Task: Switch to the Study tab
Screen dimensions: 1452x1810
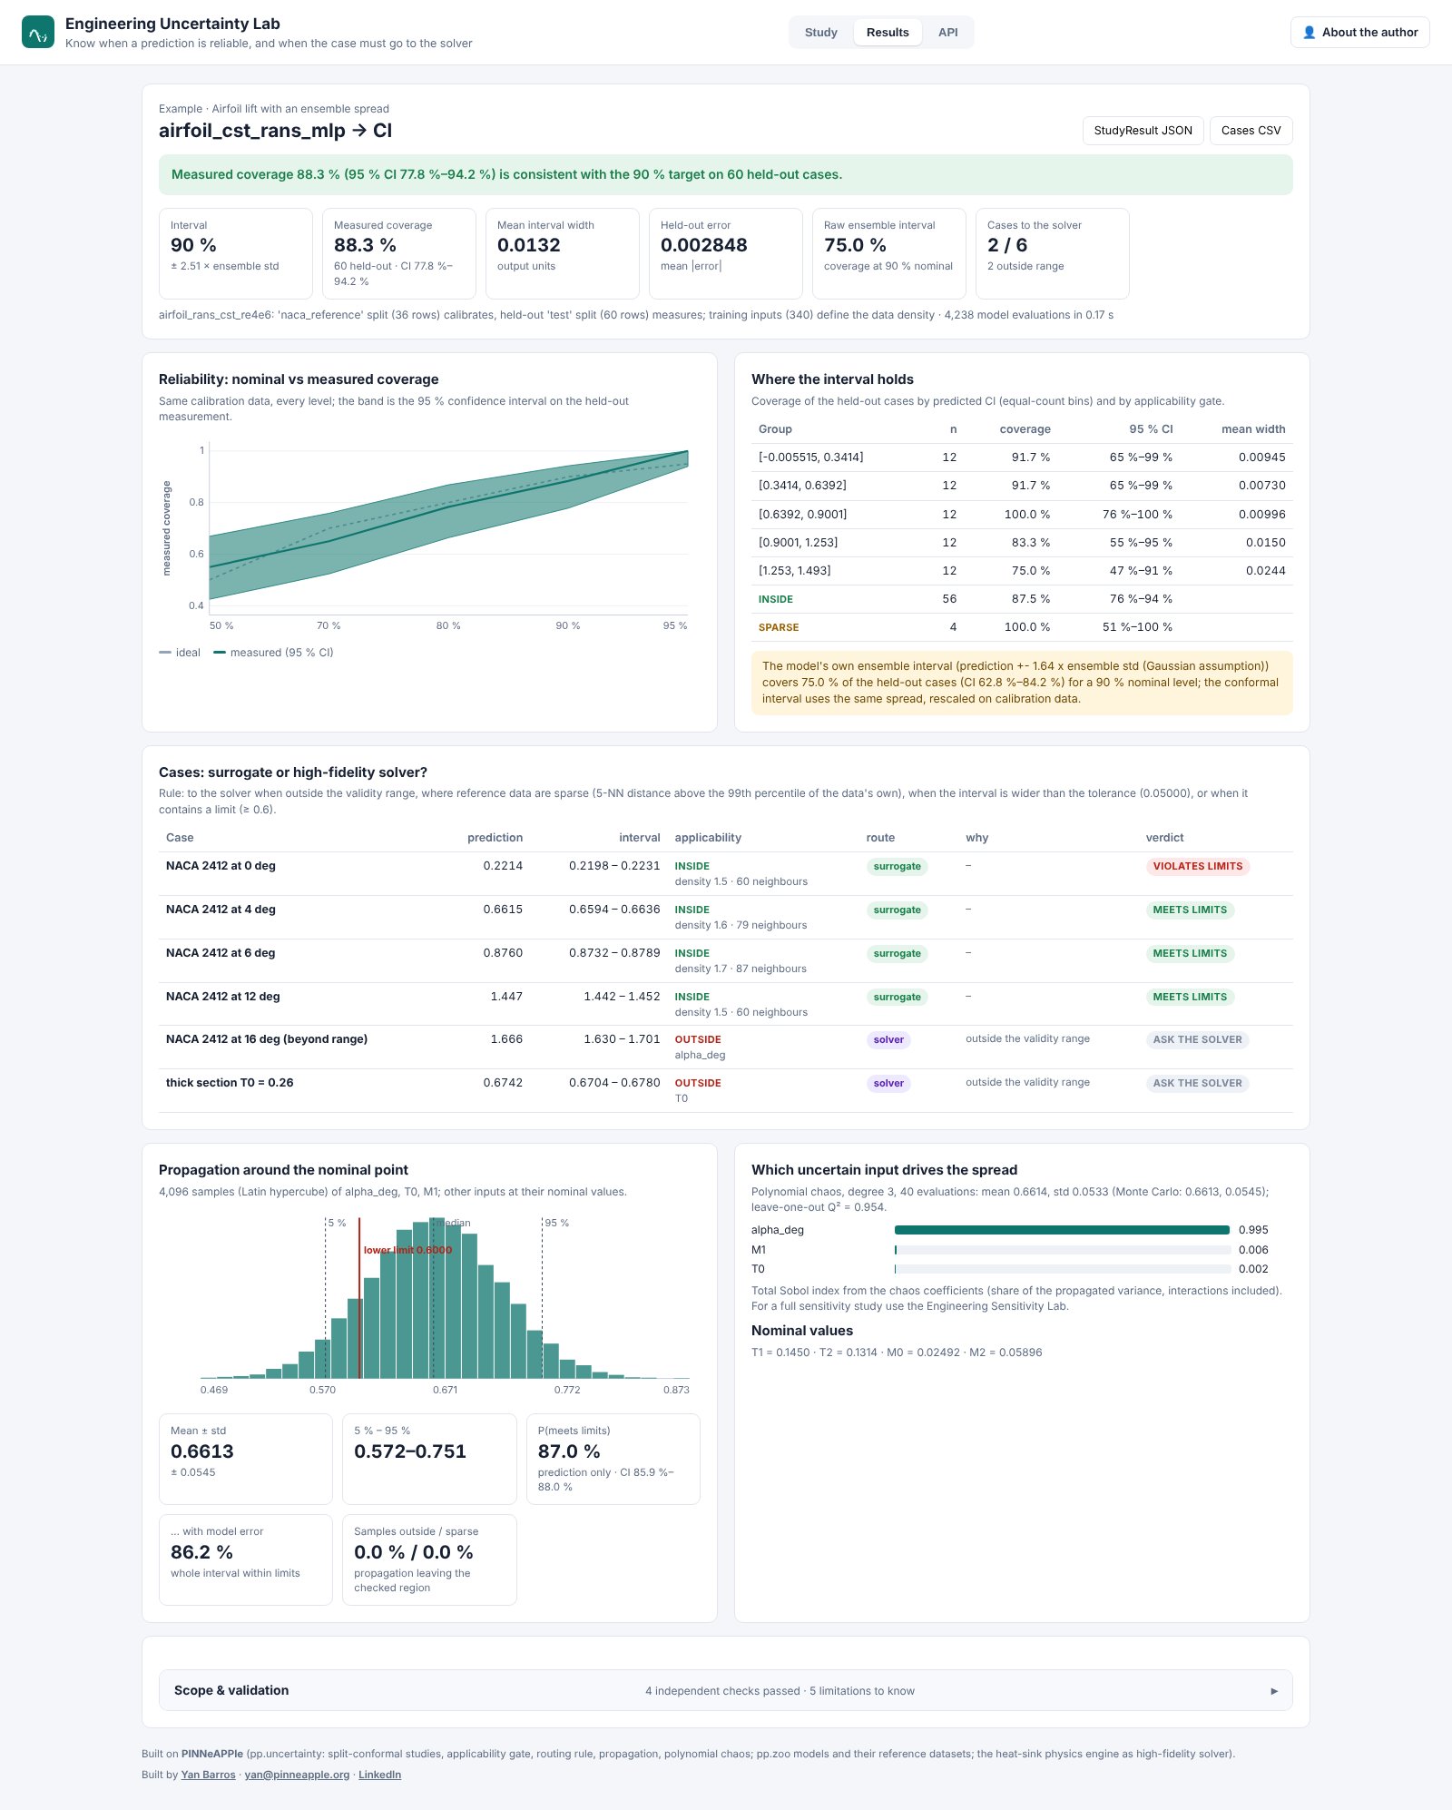Action: click(x=820, y=32)
